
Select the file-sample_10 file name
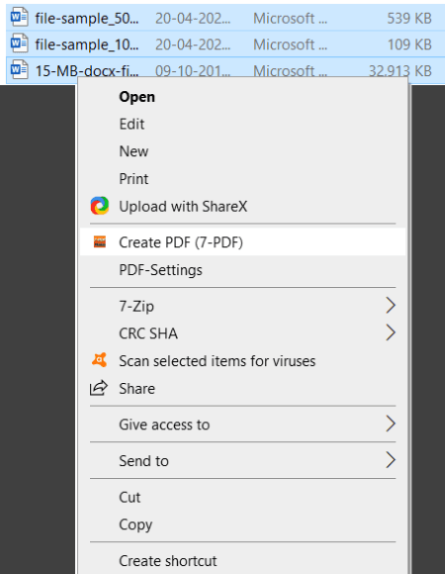[87, 45]
